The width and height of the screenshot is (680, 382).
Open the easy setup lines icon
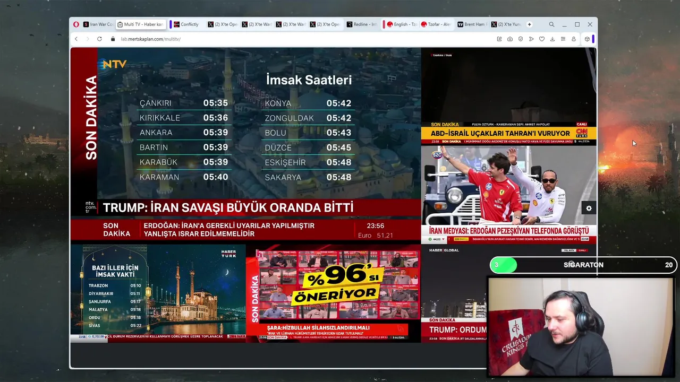tap(563, 39)
